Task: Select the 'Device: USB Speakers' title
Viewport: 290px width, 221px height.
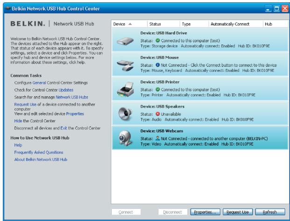Action: (x=163, y=107)
